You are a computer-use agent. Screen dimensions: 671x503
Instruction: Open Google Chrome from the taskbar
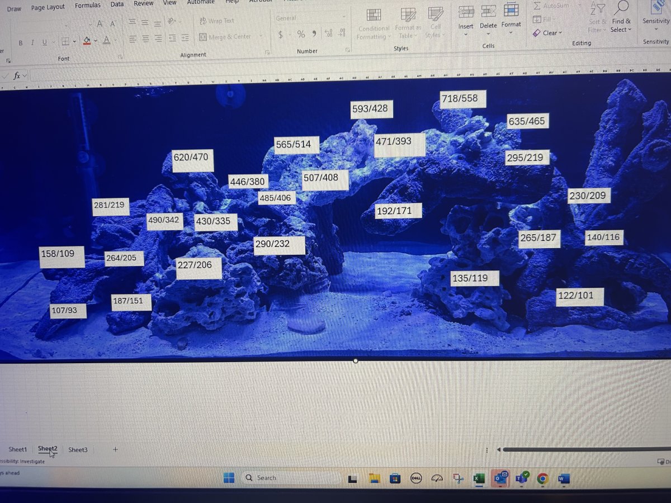click(x=542, y=478)
